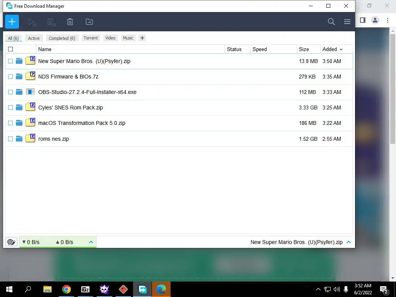Screen dimensions: 396x297
Task: Check the box for Cyles' SNES Rom Pack.zip
Action: pyautogui.click(x=10, y=108)
